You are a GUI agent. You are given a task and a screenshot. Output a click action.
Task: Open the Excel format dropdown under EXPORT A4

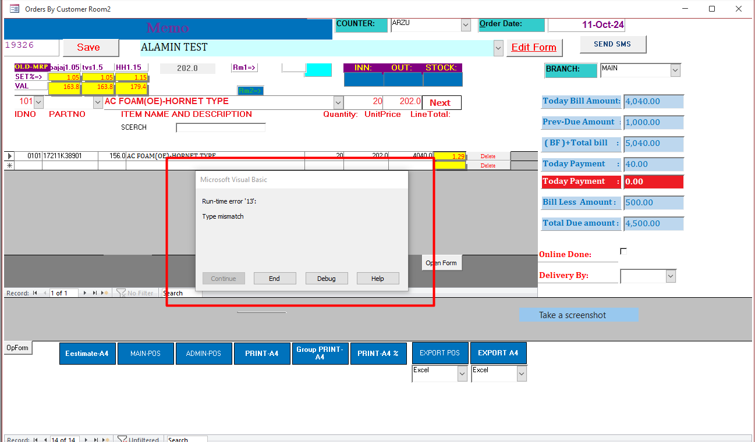[x=522, y=374]
